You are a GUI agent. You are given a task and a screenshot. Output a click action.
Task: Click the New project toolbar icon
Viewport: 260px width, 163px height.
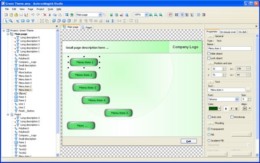point(6,15)
